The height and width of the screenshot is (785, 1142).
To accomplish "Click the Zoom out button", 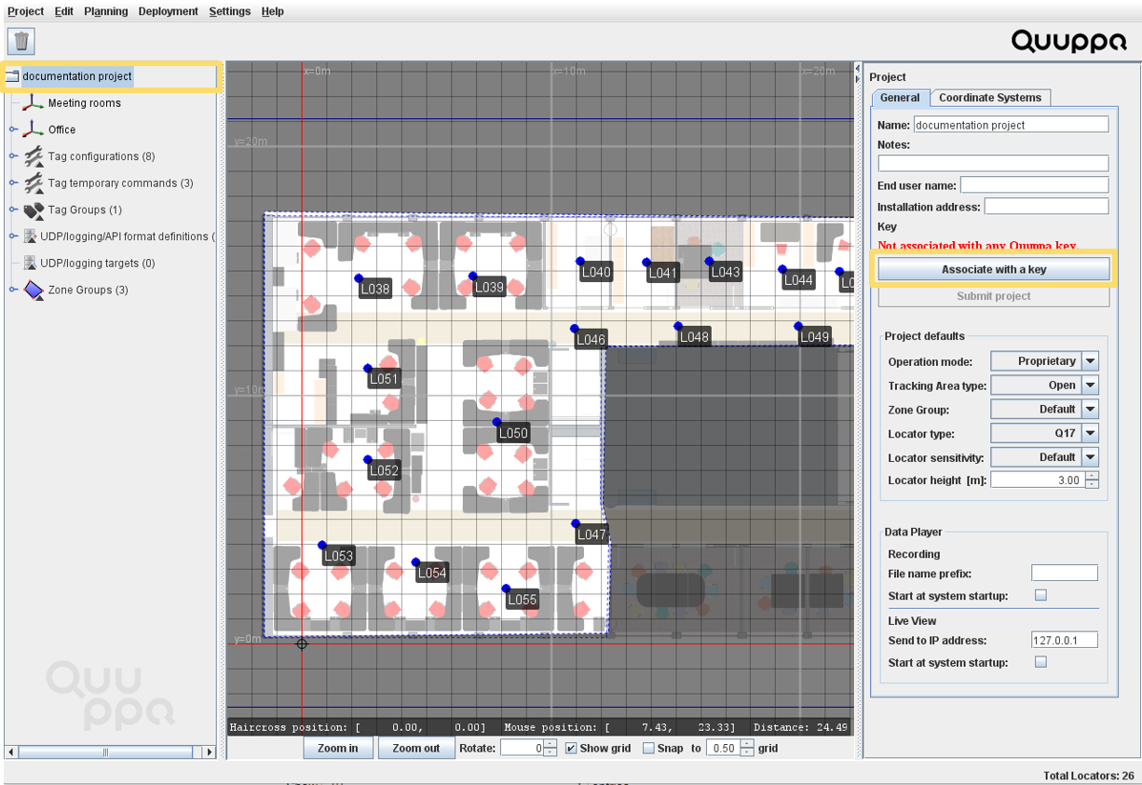I will 415,748.
